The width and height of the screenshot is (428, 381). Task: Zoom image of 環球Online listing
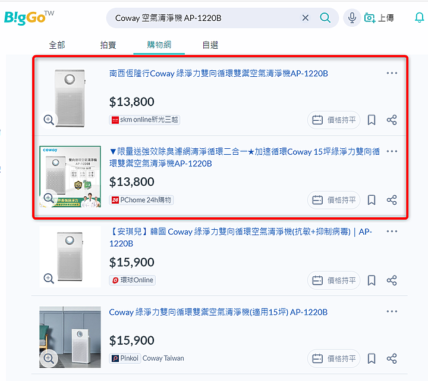pyautogui.click(x=49, y=279)
